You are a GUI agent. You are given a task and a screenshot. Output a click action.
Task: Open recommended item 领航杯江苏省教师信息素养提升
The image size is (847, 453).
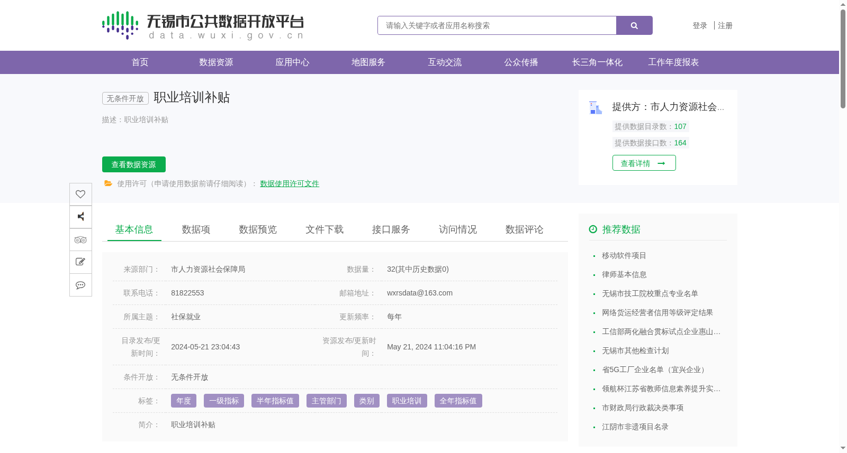661,389
